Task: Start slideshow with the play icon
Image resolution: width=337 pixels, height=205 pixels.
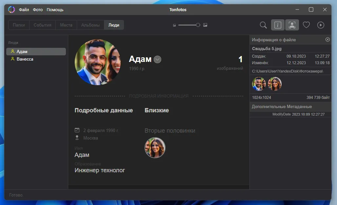Action: click(x=320, y=25)
